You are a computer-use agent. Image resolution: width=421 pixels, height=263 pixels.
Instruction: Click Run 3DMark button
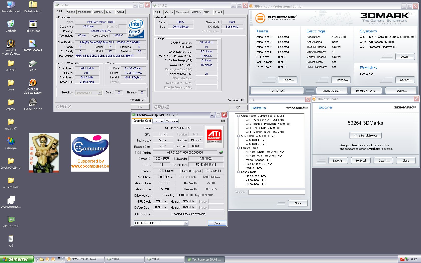277,91
